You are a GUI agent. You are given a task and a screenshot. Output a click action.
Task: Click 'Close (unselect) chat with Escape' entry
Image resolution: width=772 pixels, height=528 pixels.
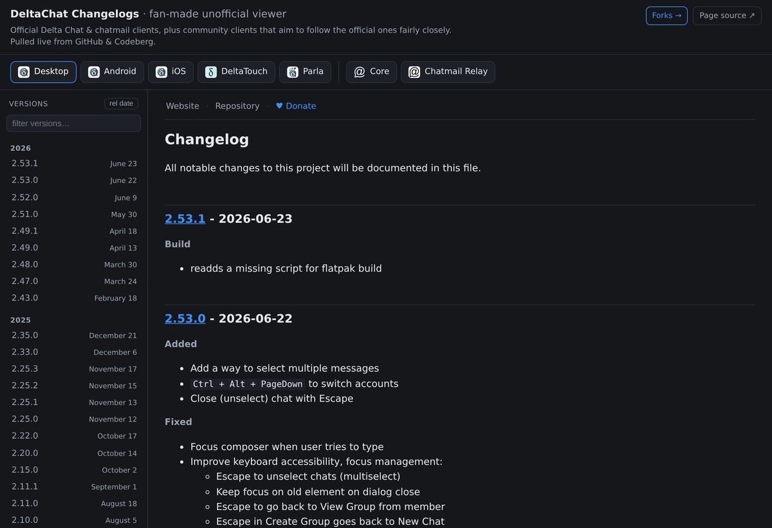[271, 399]
